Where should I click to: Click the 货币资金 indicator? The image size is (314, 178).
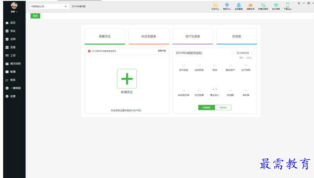184,68
